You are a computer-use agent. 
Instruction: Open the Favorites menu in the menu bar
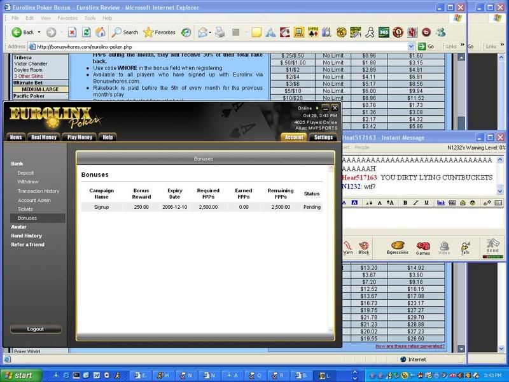[x=67, y=18]
